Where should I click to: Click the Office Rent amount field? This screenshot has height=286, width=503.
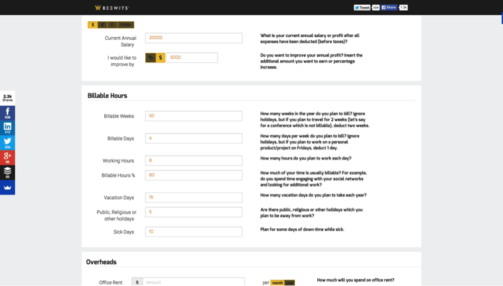tap(194, 282)
